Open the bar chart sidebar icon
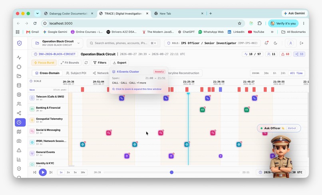 click(19, 159)
